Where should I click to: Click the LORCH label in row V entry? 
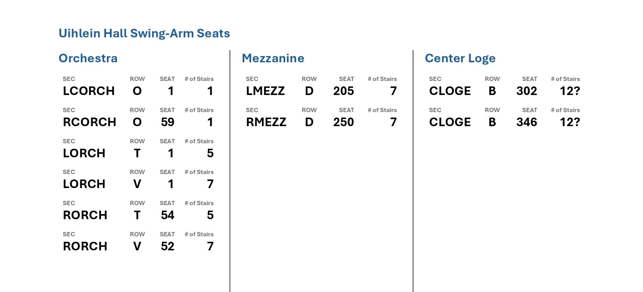[84, 184]
